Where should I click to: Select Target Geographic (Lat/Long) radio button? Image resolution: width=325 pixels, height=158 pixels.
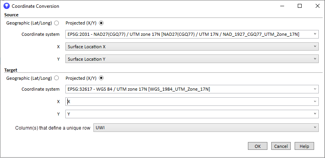point(57,78)
